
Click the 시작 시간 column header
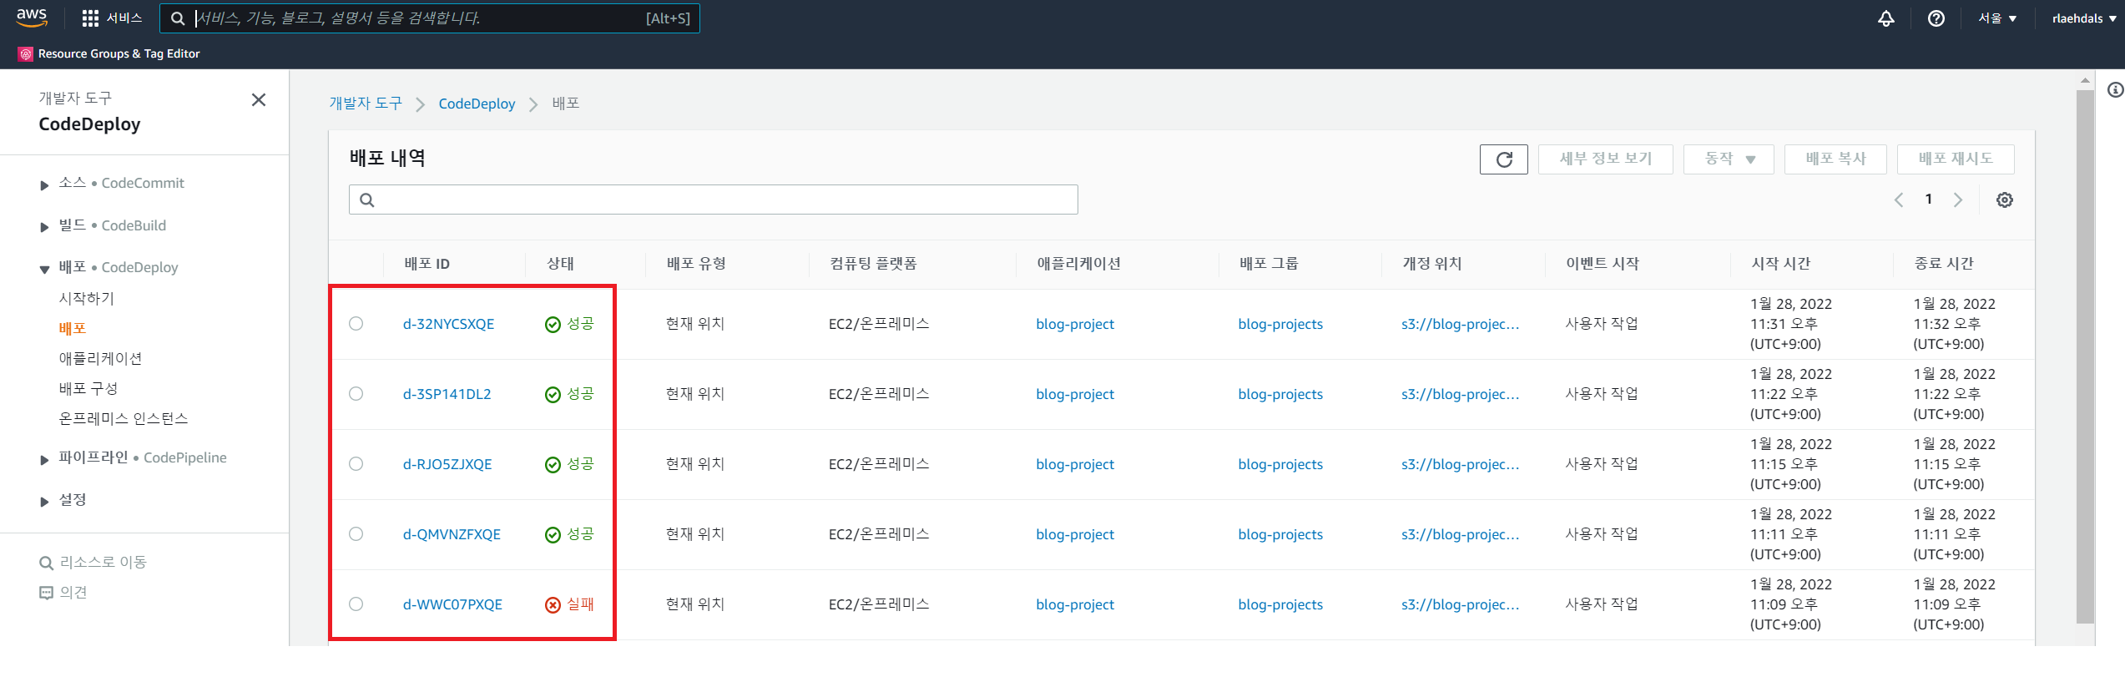click(x=1781, y=264)
